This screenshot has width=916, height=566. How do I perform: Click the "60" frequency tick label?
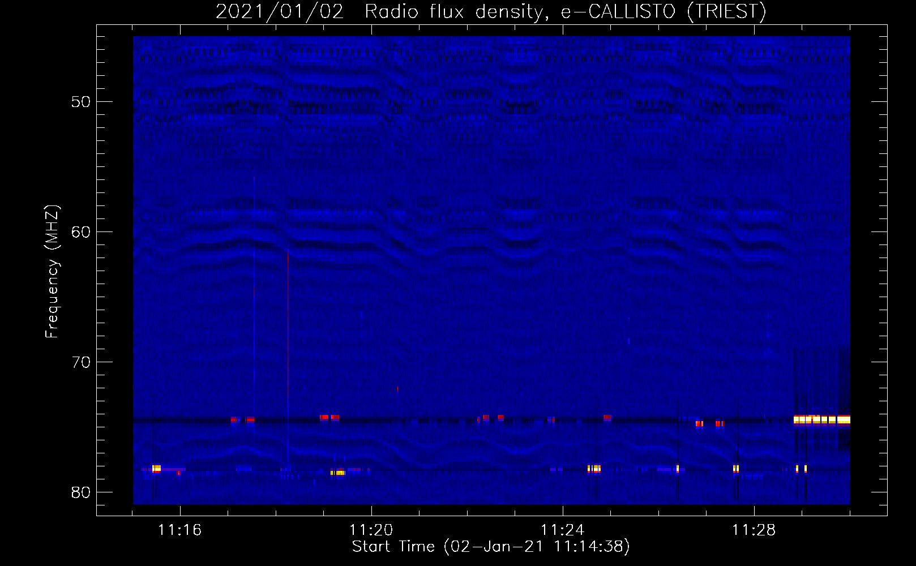81,232
